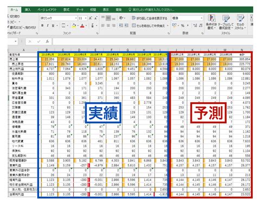Click the phonetic guide (furigana) icon

pos(93,25)
